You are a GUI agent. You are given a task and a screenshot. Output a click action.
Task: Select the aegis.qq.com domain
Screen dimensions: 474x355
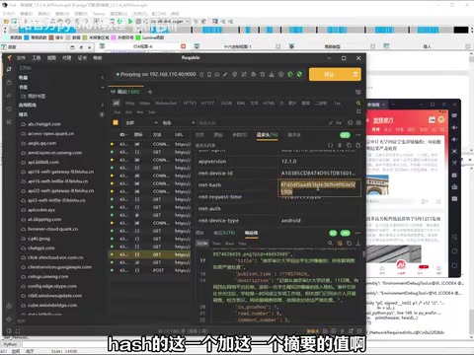[x=41, y=143]
